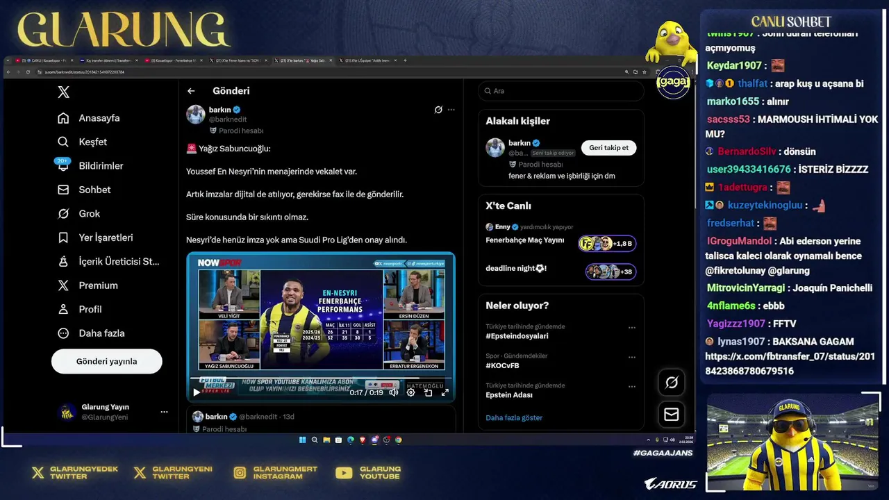Open the floating messages envelope button

tap(672, 414)
